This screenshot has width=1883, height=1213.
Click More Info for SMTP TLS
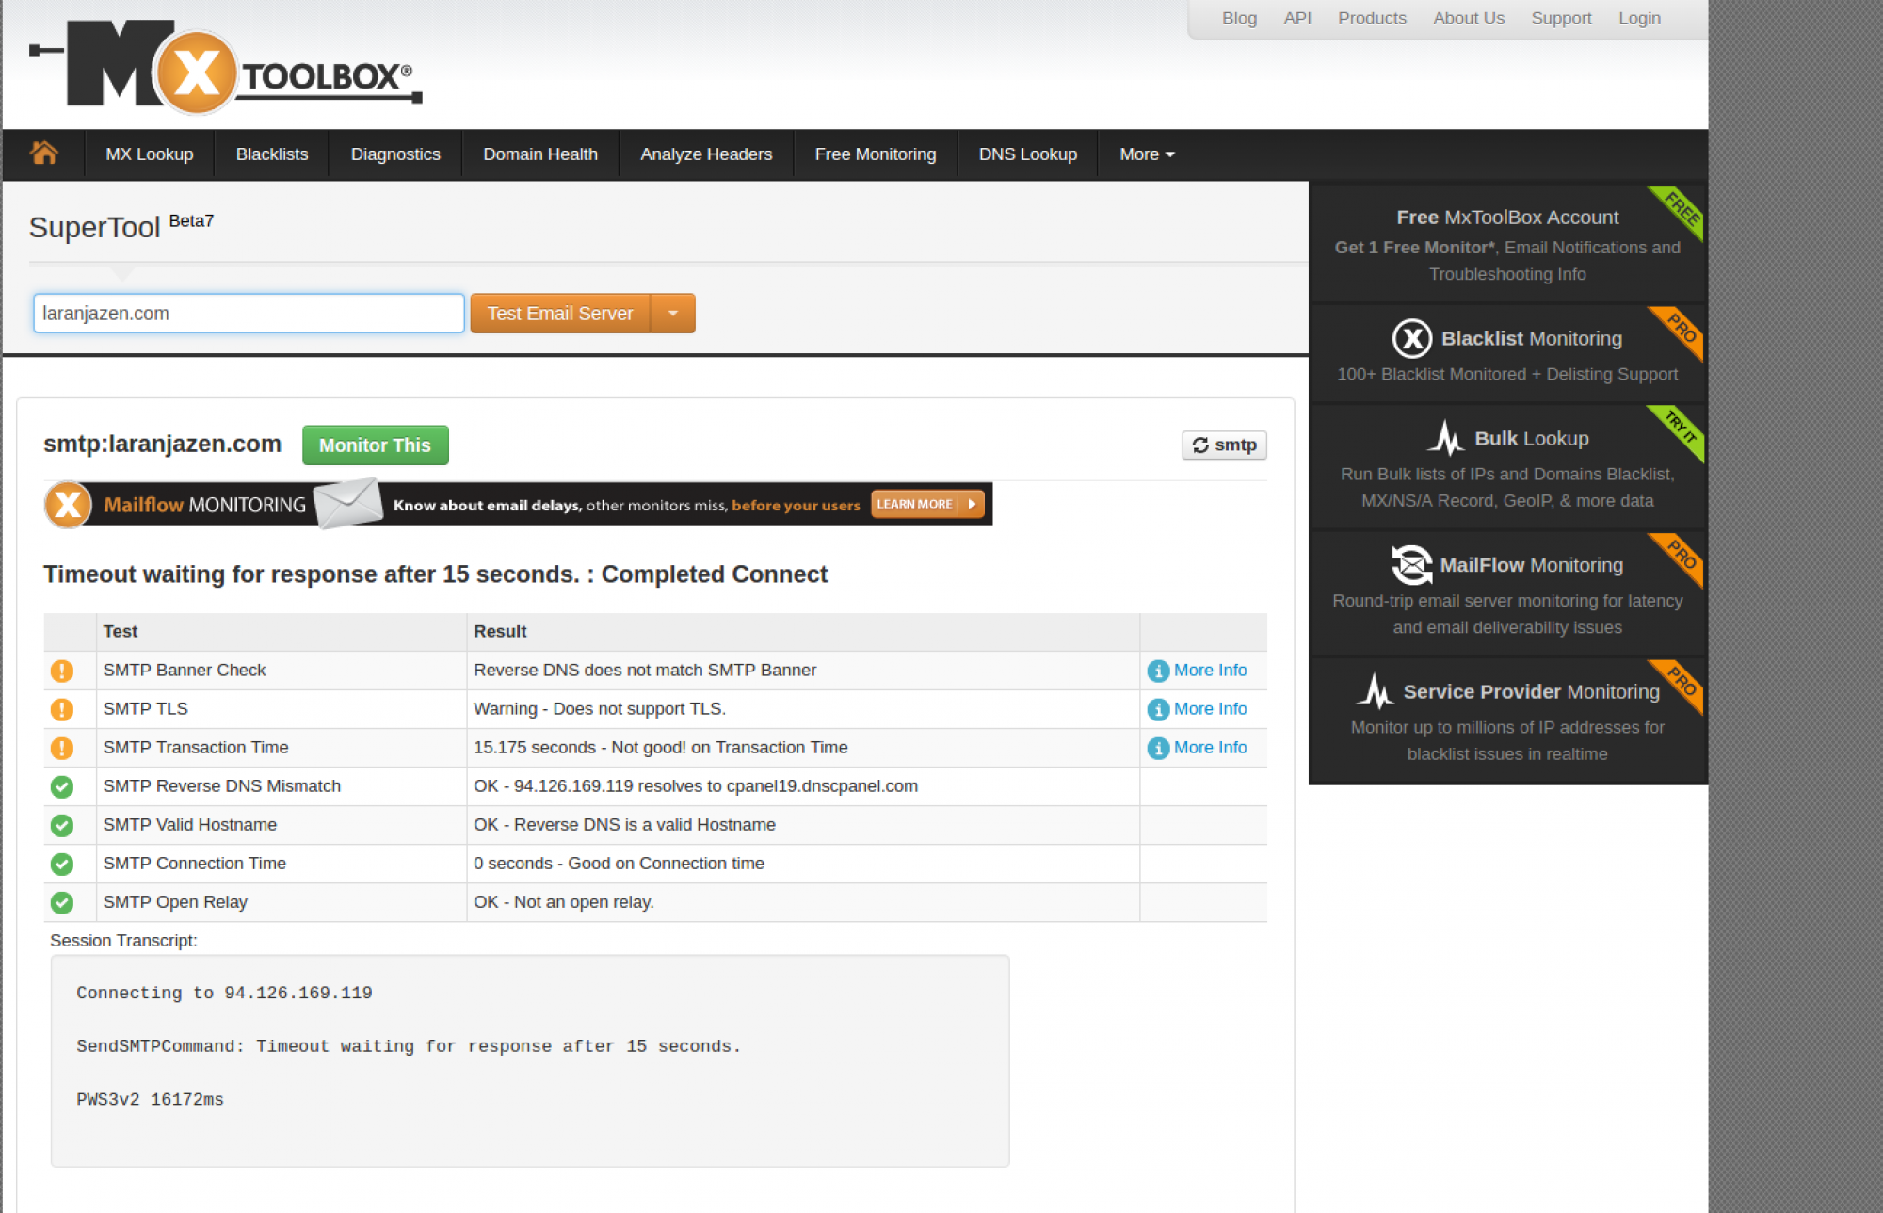[x=1210, y=709]
